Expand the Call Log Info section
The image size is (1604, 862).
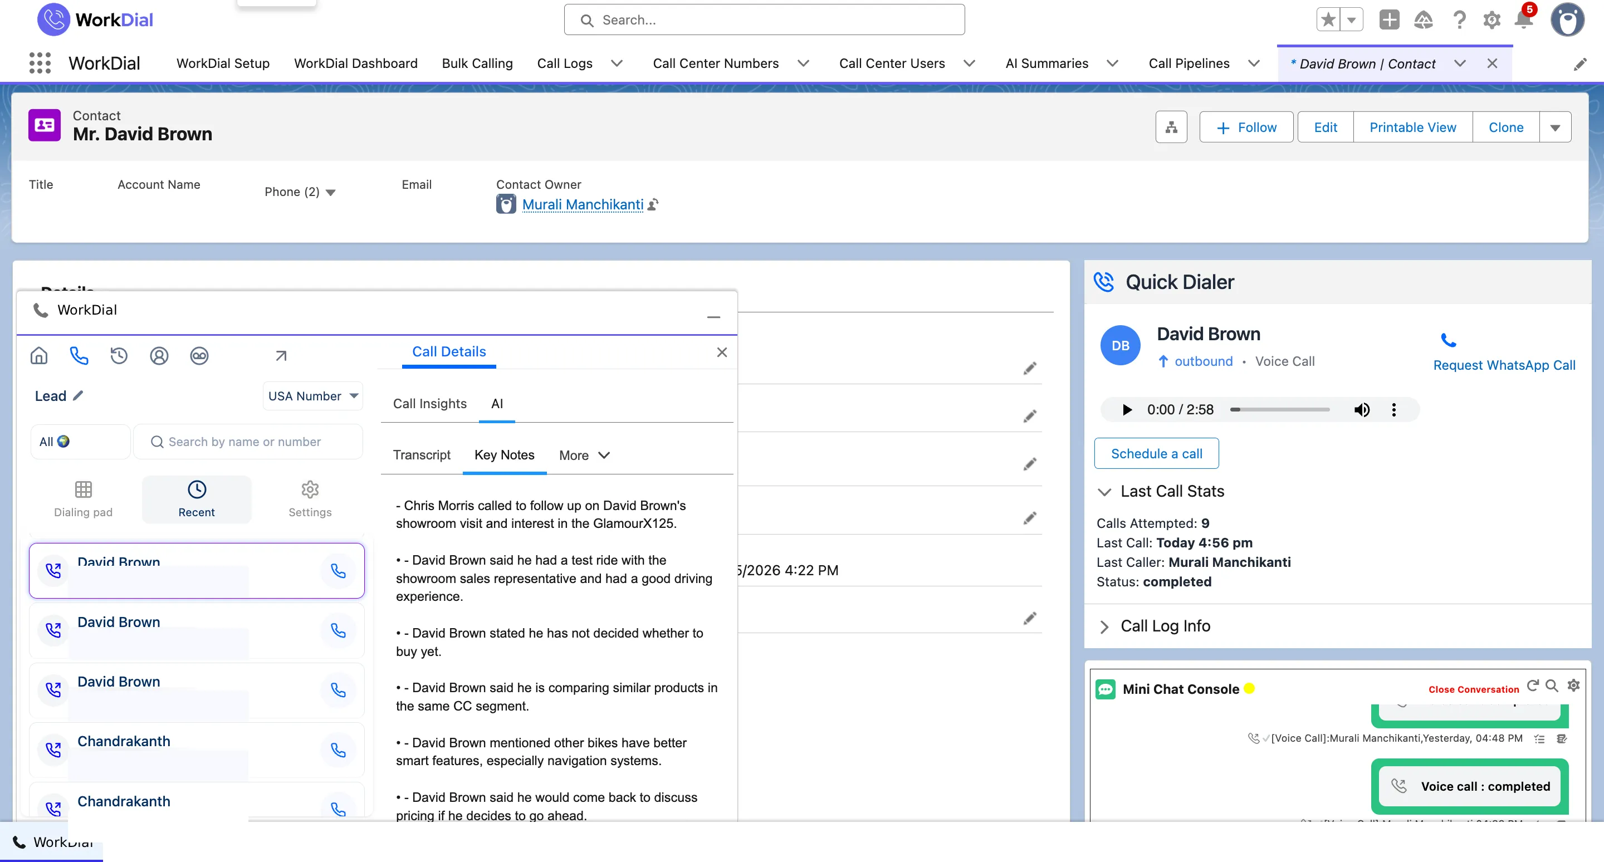coord(1104,627)
